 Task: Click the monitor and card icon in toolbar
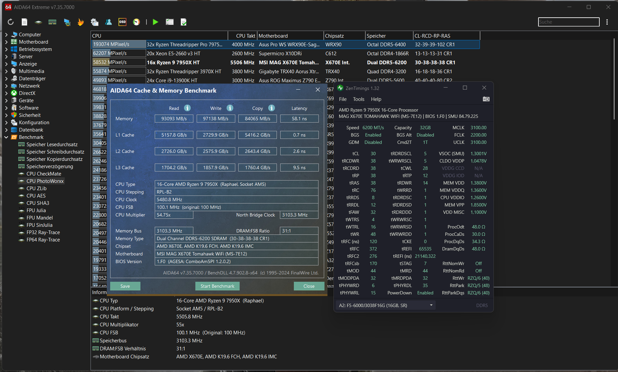67,22
